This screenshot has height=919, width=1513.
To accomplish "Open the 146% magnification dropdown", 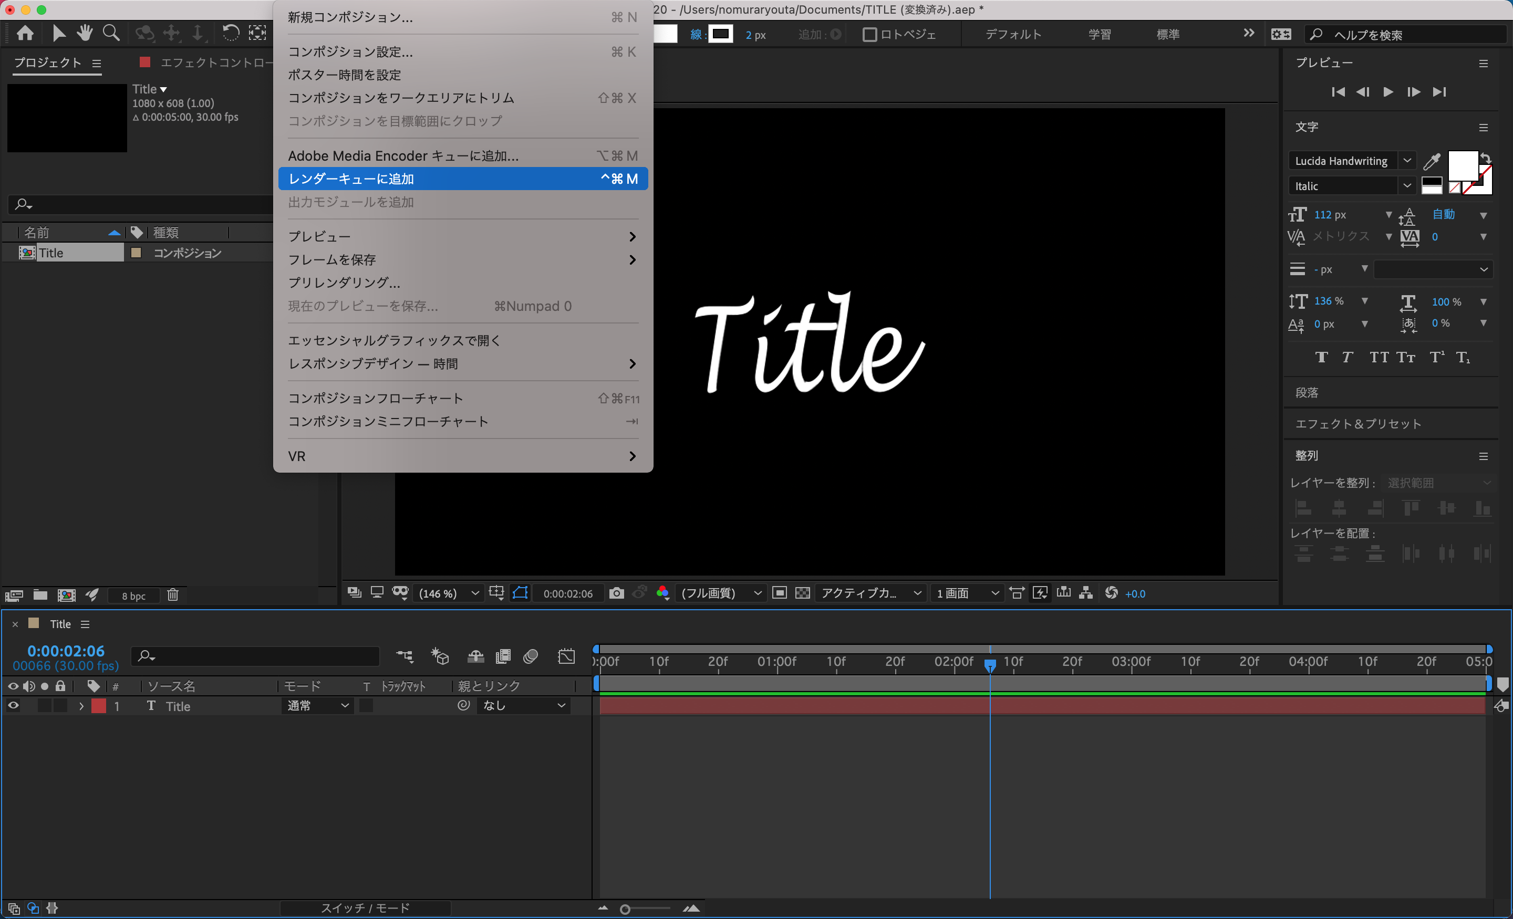I will tap(448, 593).
